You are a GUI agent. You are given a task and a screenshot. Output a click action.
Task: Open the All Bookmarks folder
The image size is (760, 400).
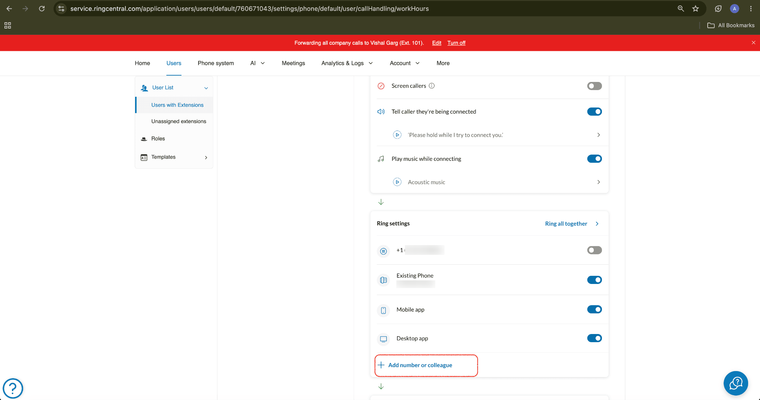[731, 25]
